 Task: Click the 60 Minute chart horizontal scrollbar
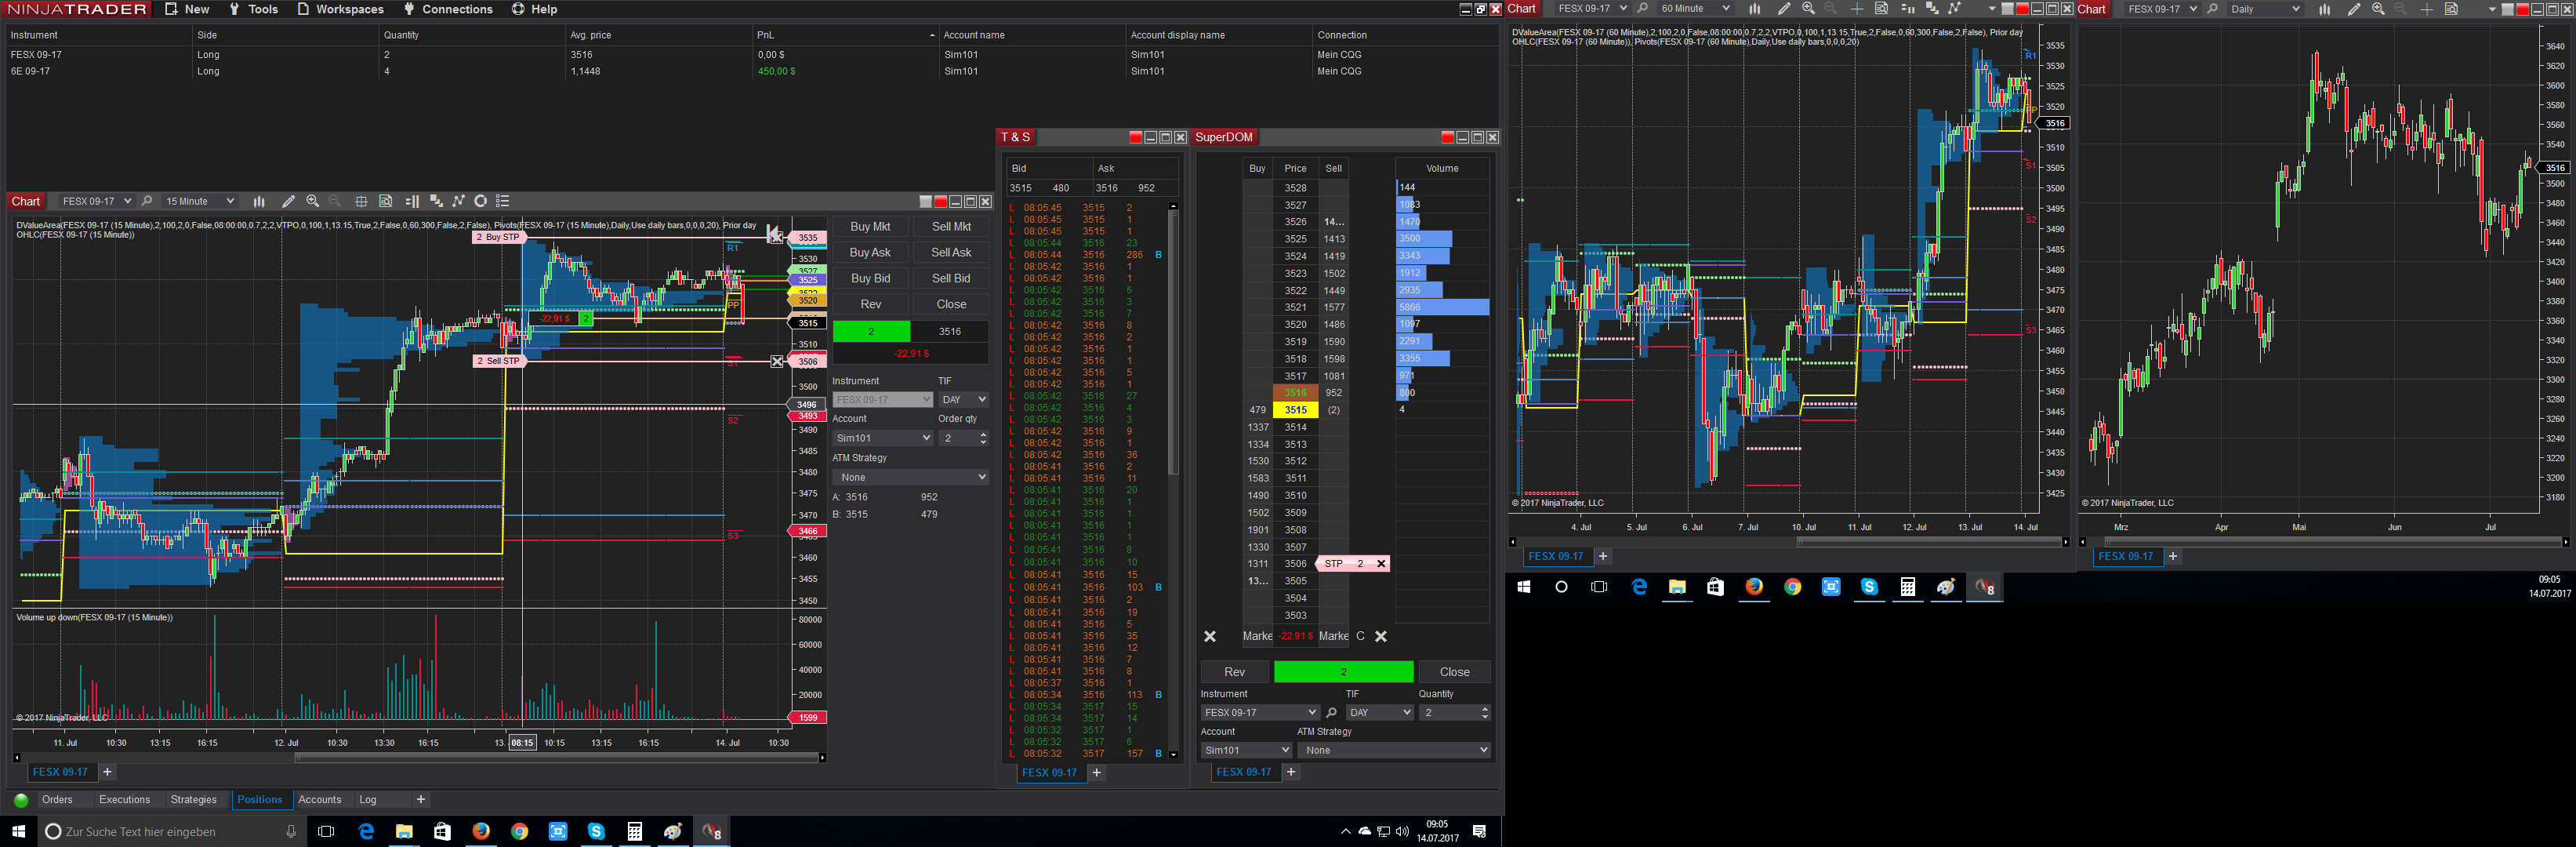1929,542
